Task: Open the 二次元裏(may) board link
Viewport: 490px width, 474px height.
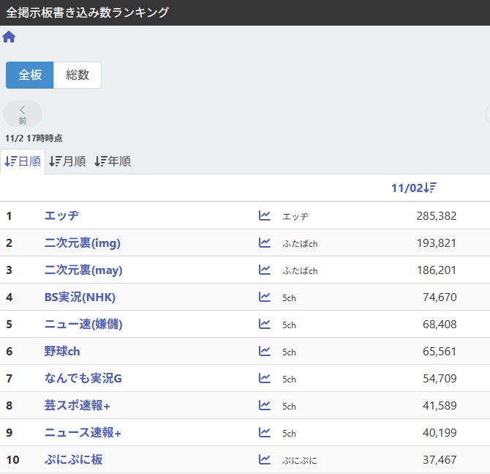Action: click(x=83, y=270)
